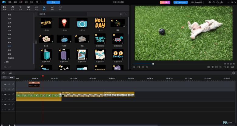This screenshot has width=237, height=126.
Task: Open the Effects room tab
Action: click(36, 8)
